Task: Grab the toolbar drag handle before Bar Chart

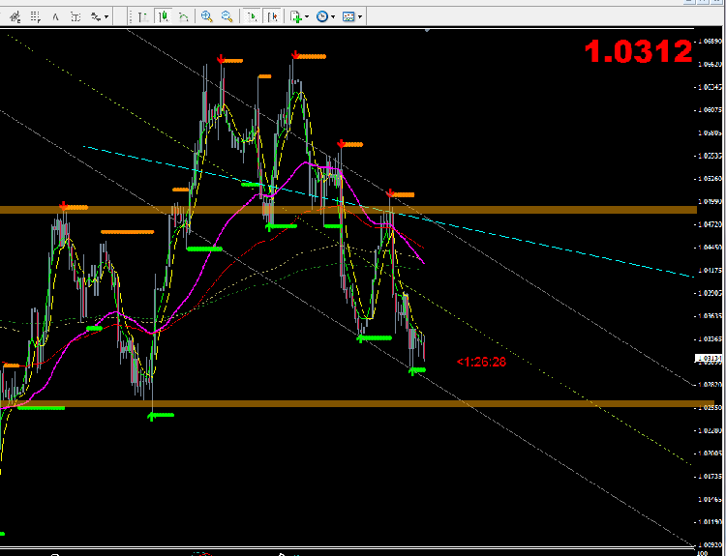Action: coord(131,17)
